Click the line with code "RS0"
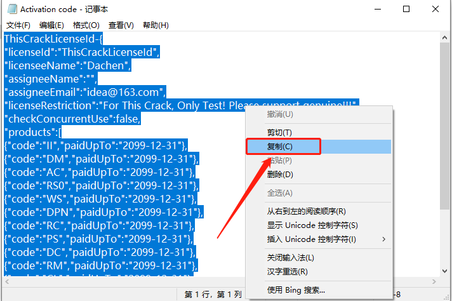The width and height of the screenshot is (452, 301). pyautogui.click(x=102, y=185)
